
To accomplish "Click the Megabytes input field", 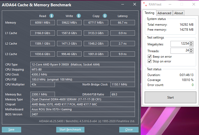I will tap(180, 44).
